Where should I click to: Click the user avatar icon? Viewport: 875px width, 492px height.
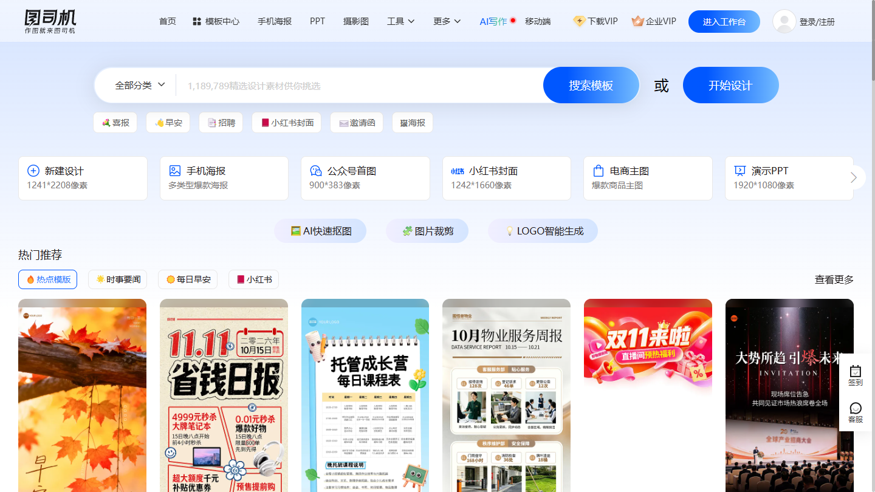pyautogui.click(x=784, y=21)
